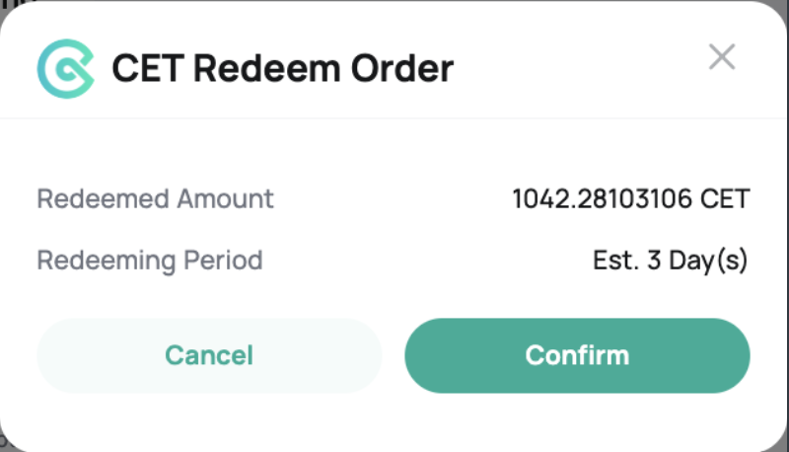Click the number 1042.28103106
The height and width of the screenshot is (452, 789).
(x=603, y=198)
